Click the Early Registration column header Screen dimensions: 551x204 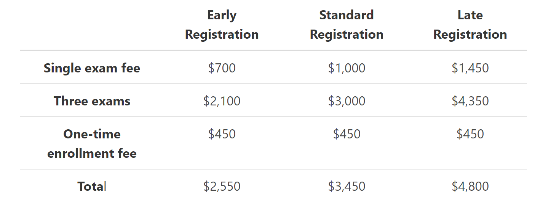[222, 25]
